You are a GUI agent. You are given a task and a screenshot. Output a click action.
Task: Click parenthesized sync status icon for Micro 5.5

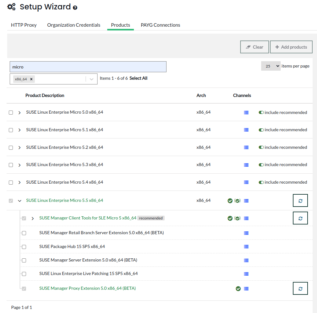(x=237, y=201)
